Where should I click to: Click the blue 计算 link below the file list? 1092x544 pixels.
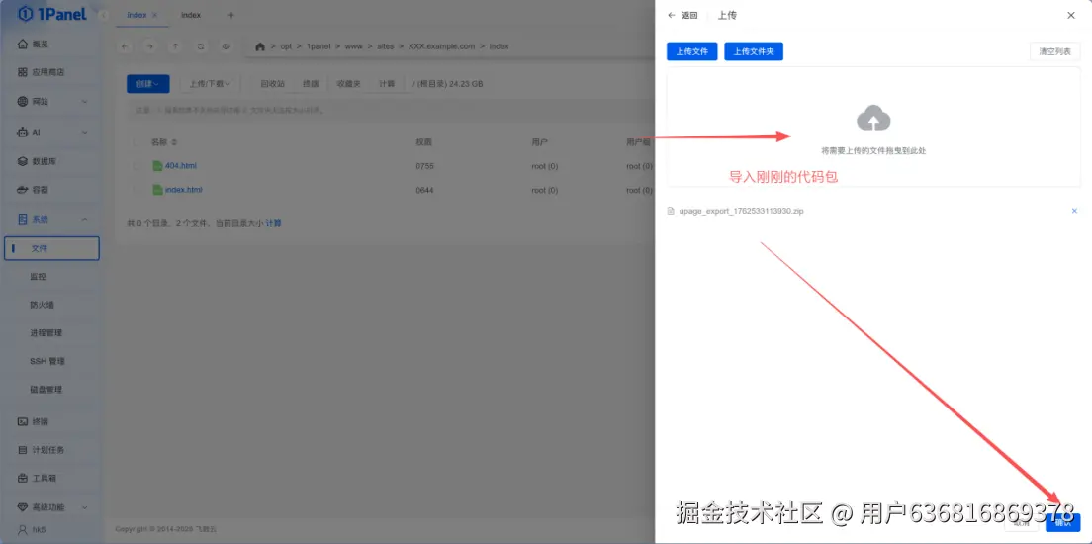coord(274,223)
